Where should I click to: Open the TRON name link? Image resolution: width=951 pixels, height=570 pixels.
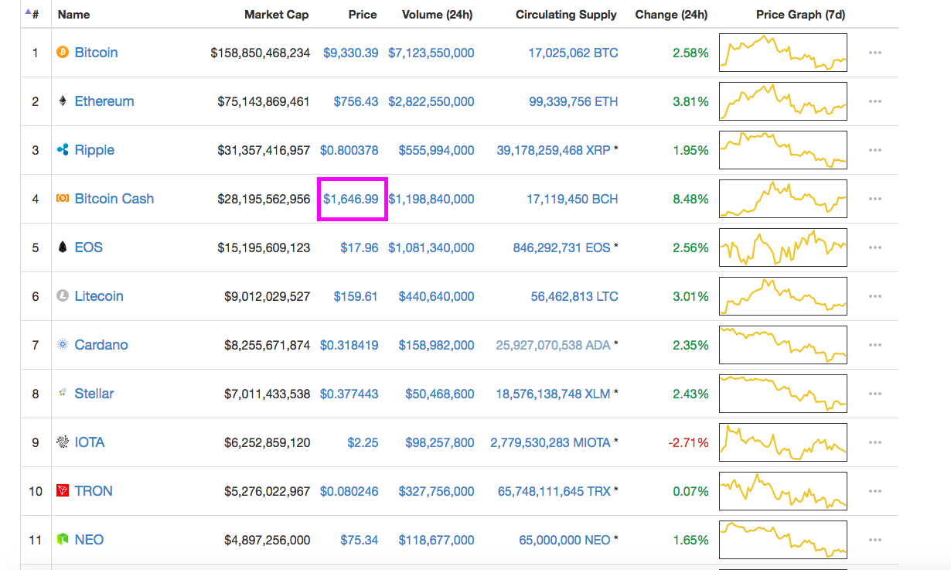pos(94,491)
